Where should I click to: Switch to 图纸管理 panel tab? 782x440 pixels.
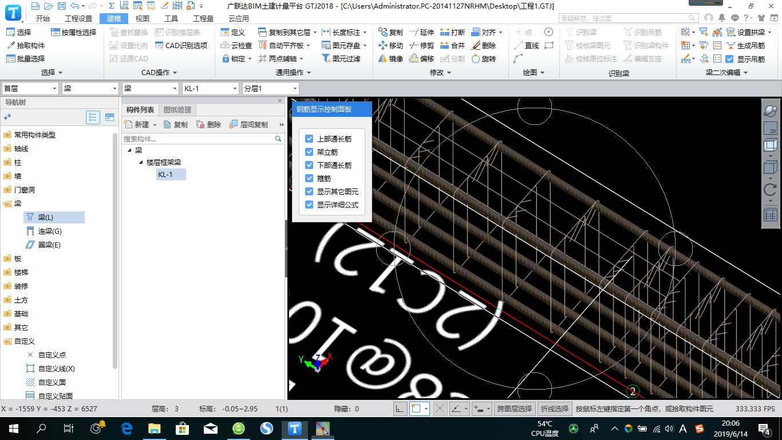(x=177, y=109)
